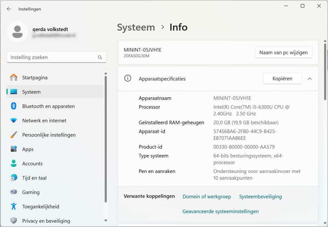The width and height of the screenshot is (328, 227).
Task: Click Naam van pc wijzigen button
Action: pyautogui.click(x=283, y=52)
